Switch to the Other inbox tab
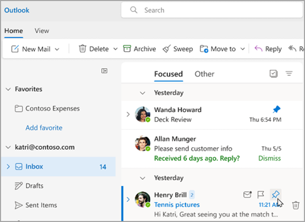The height and width of the screenshot is (222, 305). pos(205,74)
